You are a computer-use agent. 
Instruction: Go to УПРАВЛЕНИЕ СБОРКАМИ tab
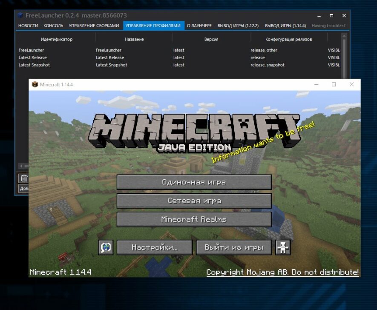pyautogui.click(x=94, y=26)
